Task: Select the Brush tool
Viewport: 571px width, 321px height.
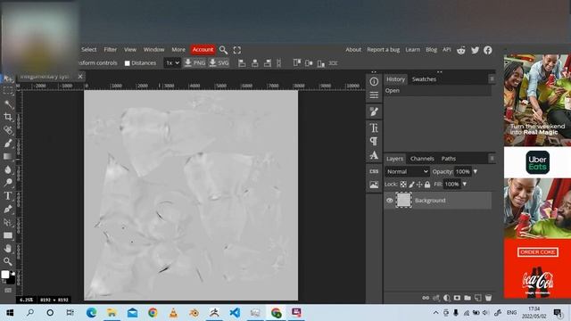Action: pyautogui.click(x=8, y=143)
